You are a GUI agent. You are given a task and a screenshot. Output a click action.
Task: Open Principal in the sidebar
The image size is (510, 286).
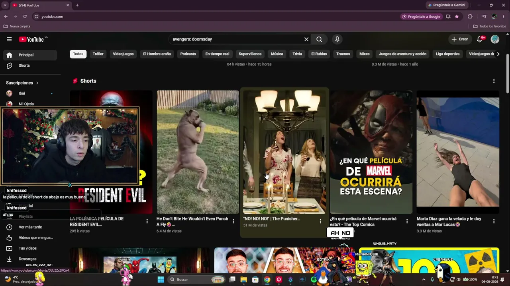click(30, 55)
